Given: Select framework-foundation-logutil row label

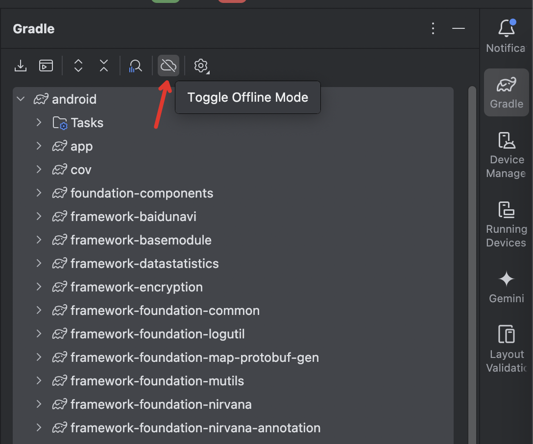Looking at the screenshot, I should (158, 334).
